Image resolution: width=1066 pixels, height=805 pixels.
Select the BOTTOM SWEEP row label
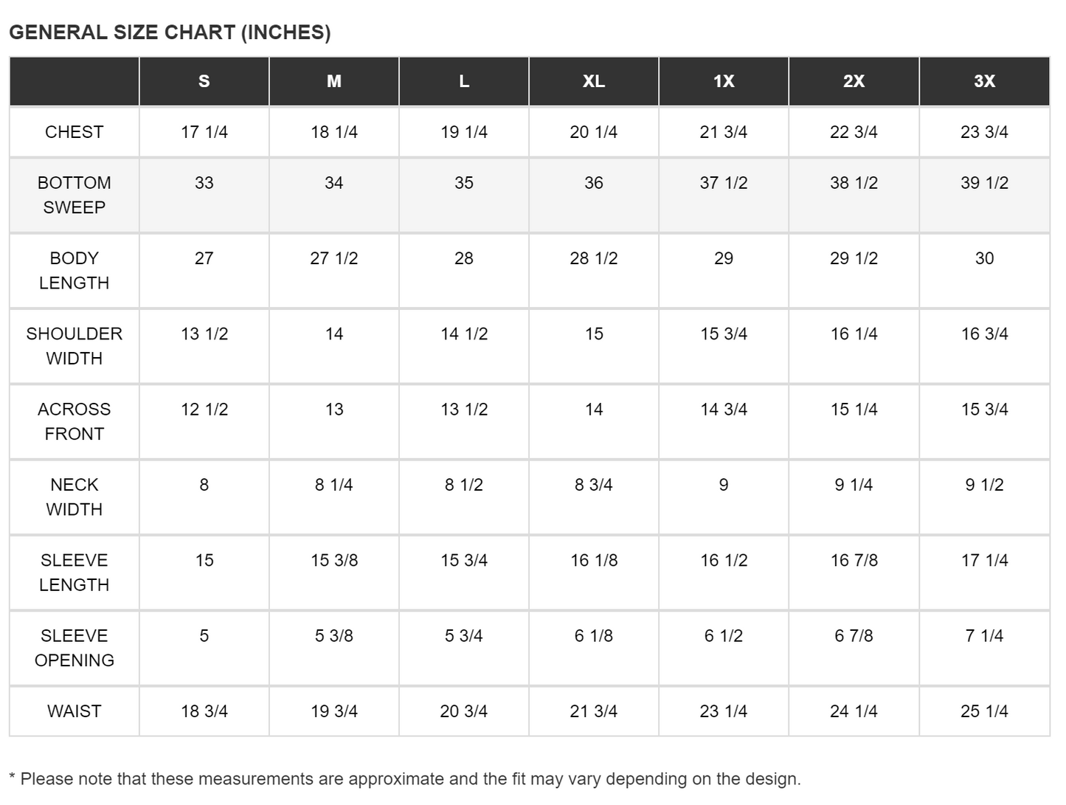[x=75, y=195]
